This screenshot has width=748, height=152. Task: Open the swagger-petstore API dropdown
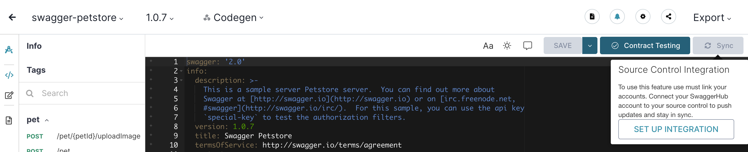pos(77,18)
